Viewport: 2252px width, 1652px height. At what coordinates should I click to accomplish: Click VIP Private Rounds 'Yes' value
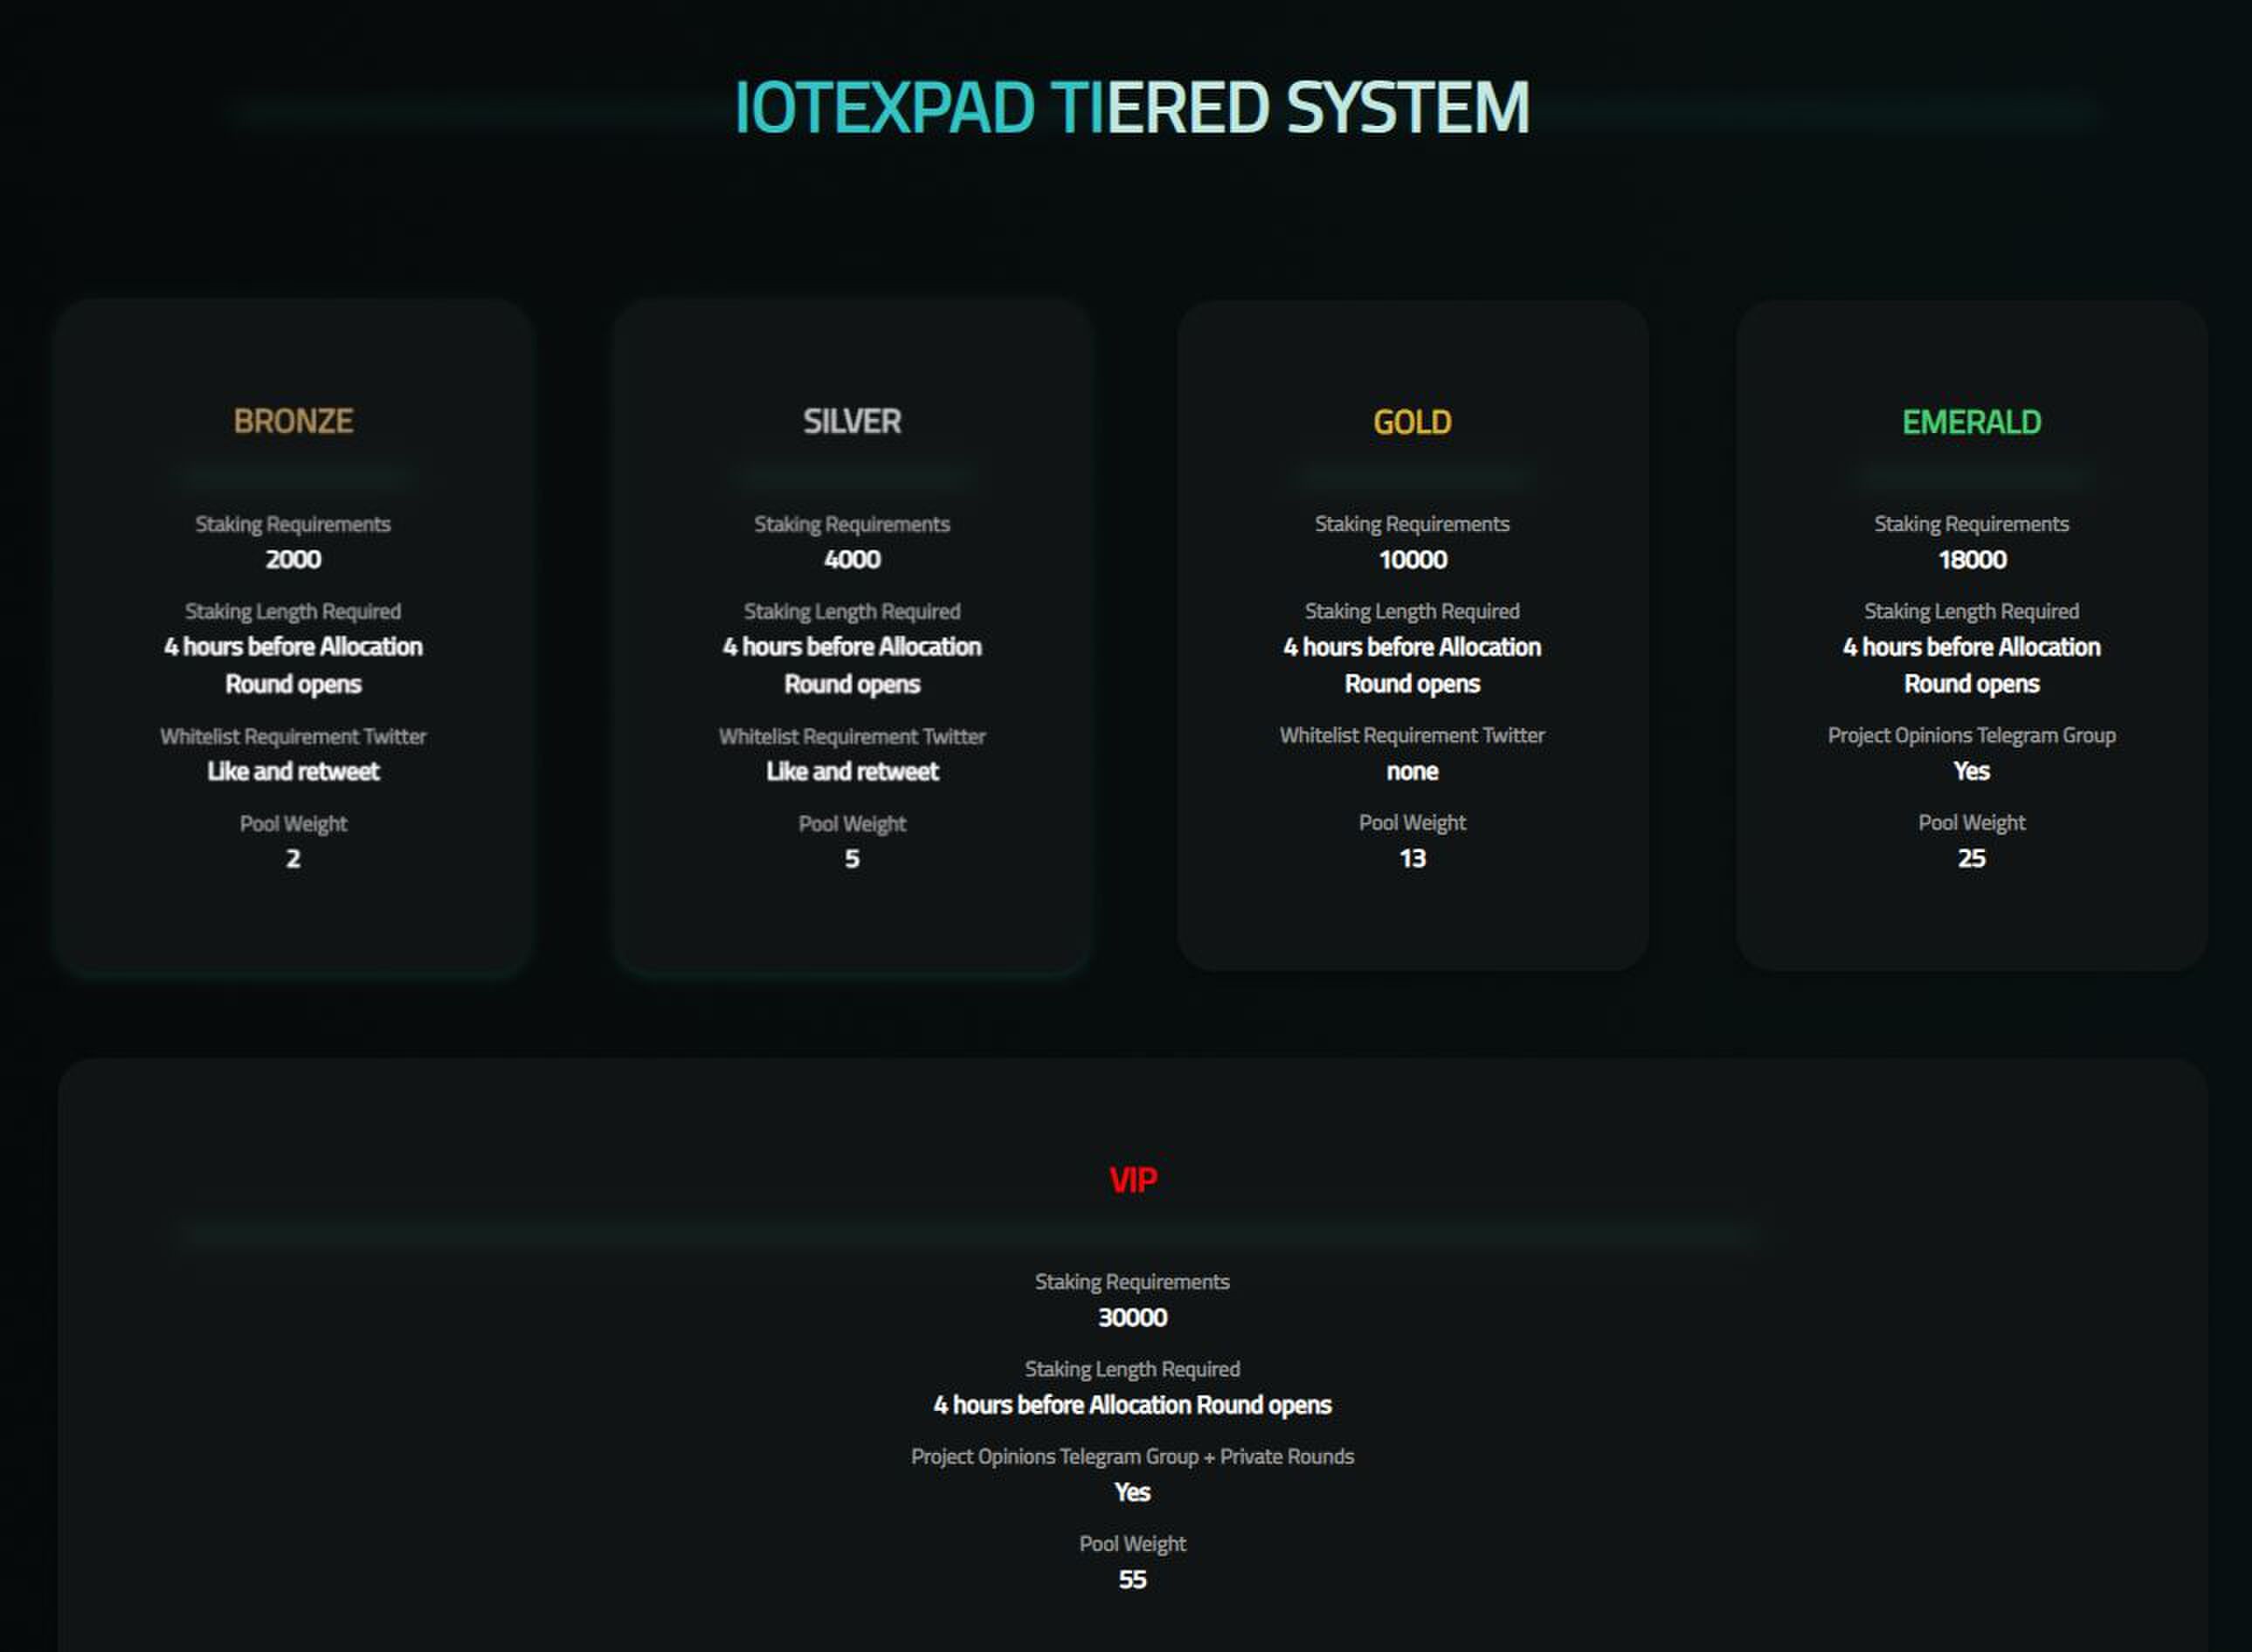click(1132, 1492)
